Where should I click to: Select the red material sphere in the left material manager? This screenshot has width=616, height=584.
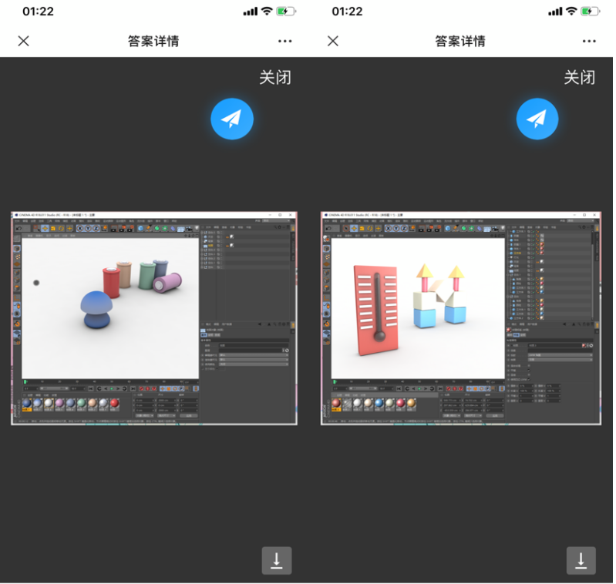114,404
